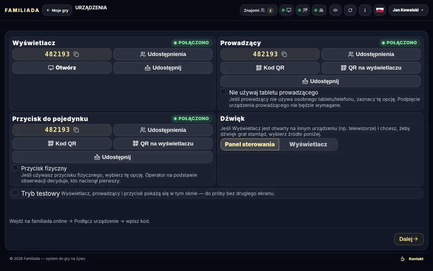Open Znajomi friends list
Screen dimensions: 433x271
coord(259,10)
